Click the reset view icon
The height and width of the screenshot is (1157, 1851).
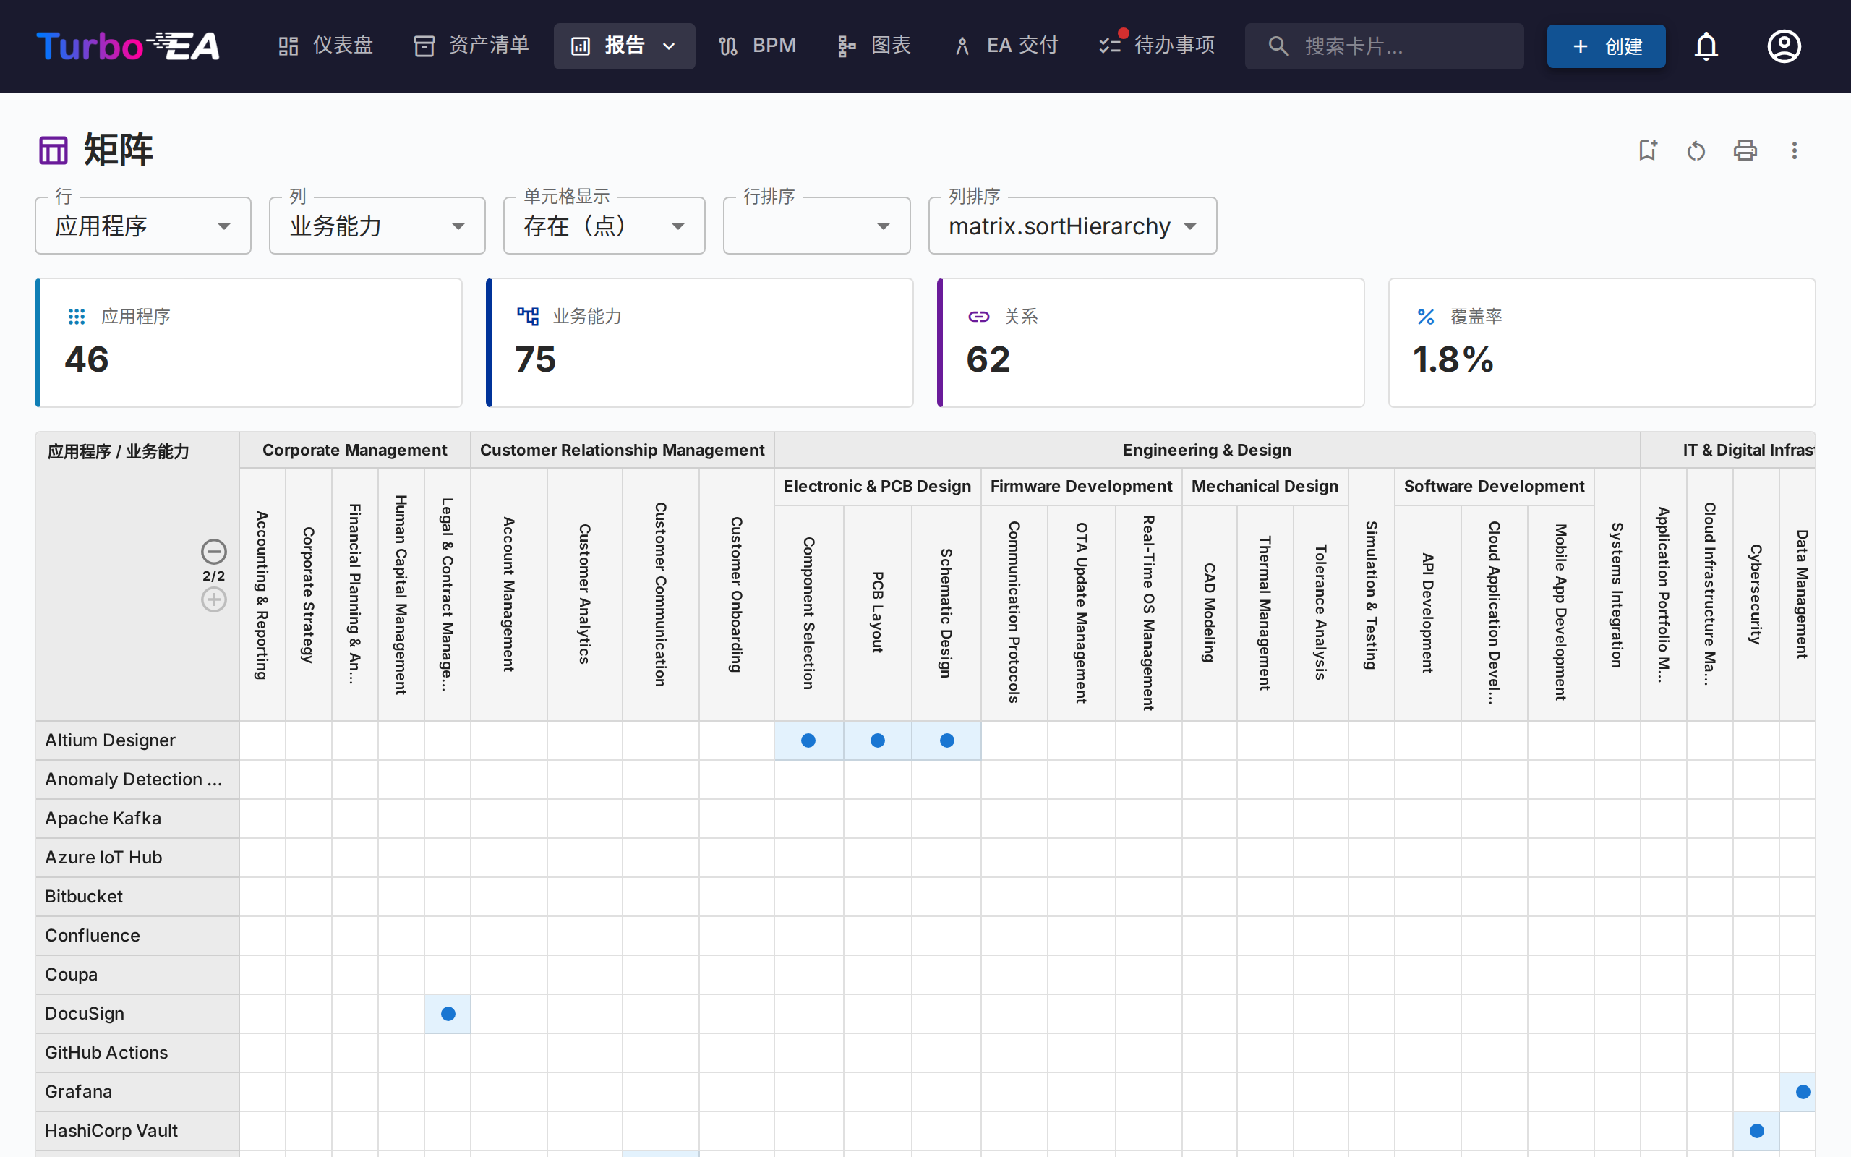click(x=1696, y=150)
